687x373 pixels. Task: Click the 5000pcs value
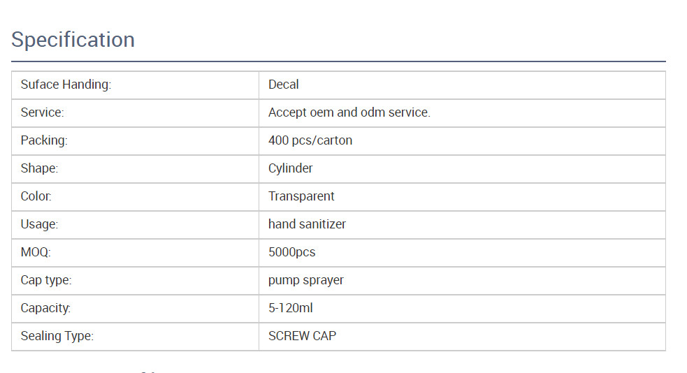292,252
